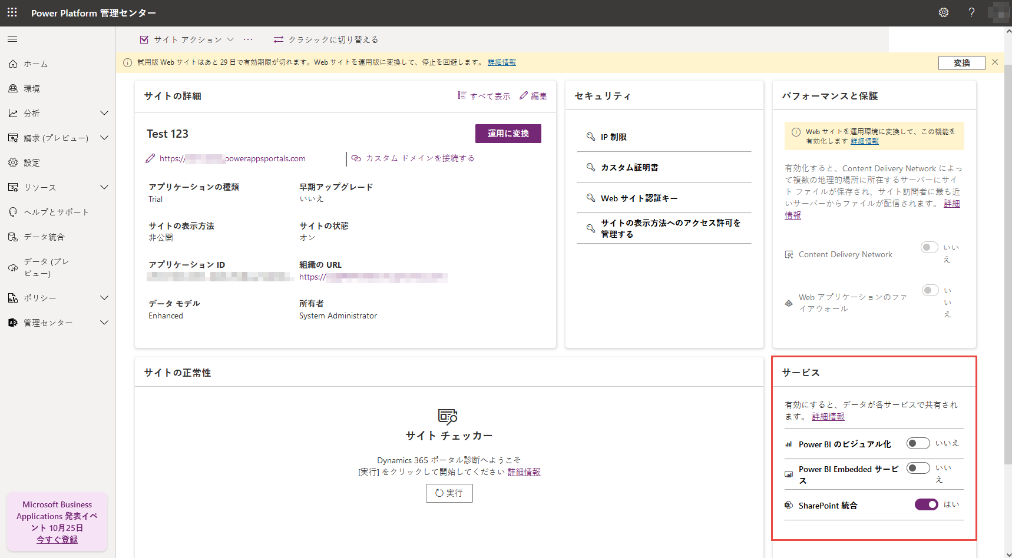1012x558 pixels.
Task: Click the カスタム証明書 key icon
Action: coord(591,167)
